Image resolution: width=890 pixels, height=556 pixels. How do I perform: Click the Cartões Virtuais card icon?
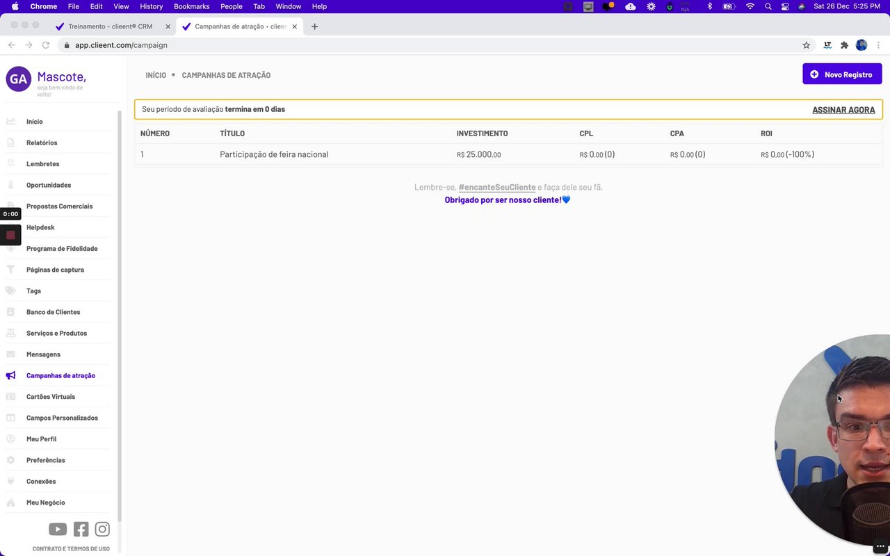coord(10,397)
